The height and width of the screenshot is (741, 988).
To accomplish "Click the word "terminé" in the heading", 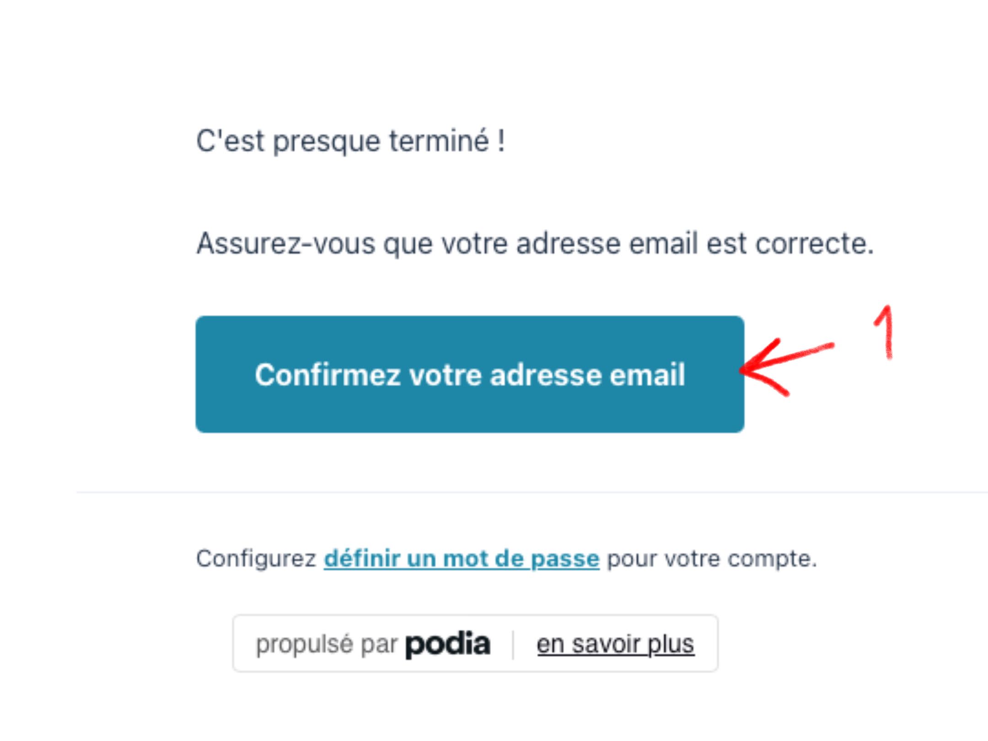I will point(439,140).
